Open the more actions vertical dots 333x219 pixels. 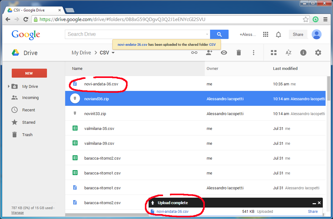click(x=254, y=53)
